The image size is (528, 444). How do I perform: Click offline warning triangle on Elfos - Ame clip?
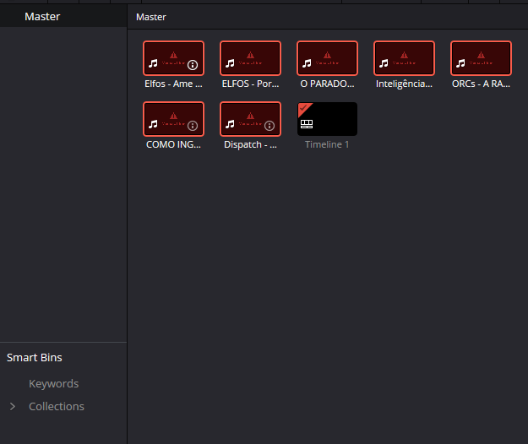(x=173, y=55)
